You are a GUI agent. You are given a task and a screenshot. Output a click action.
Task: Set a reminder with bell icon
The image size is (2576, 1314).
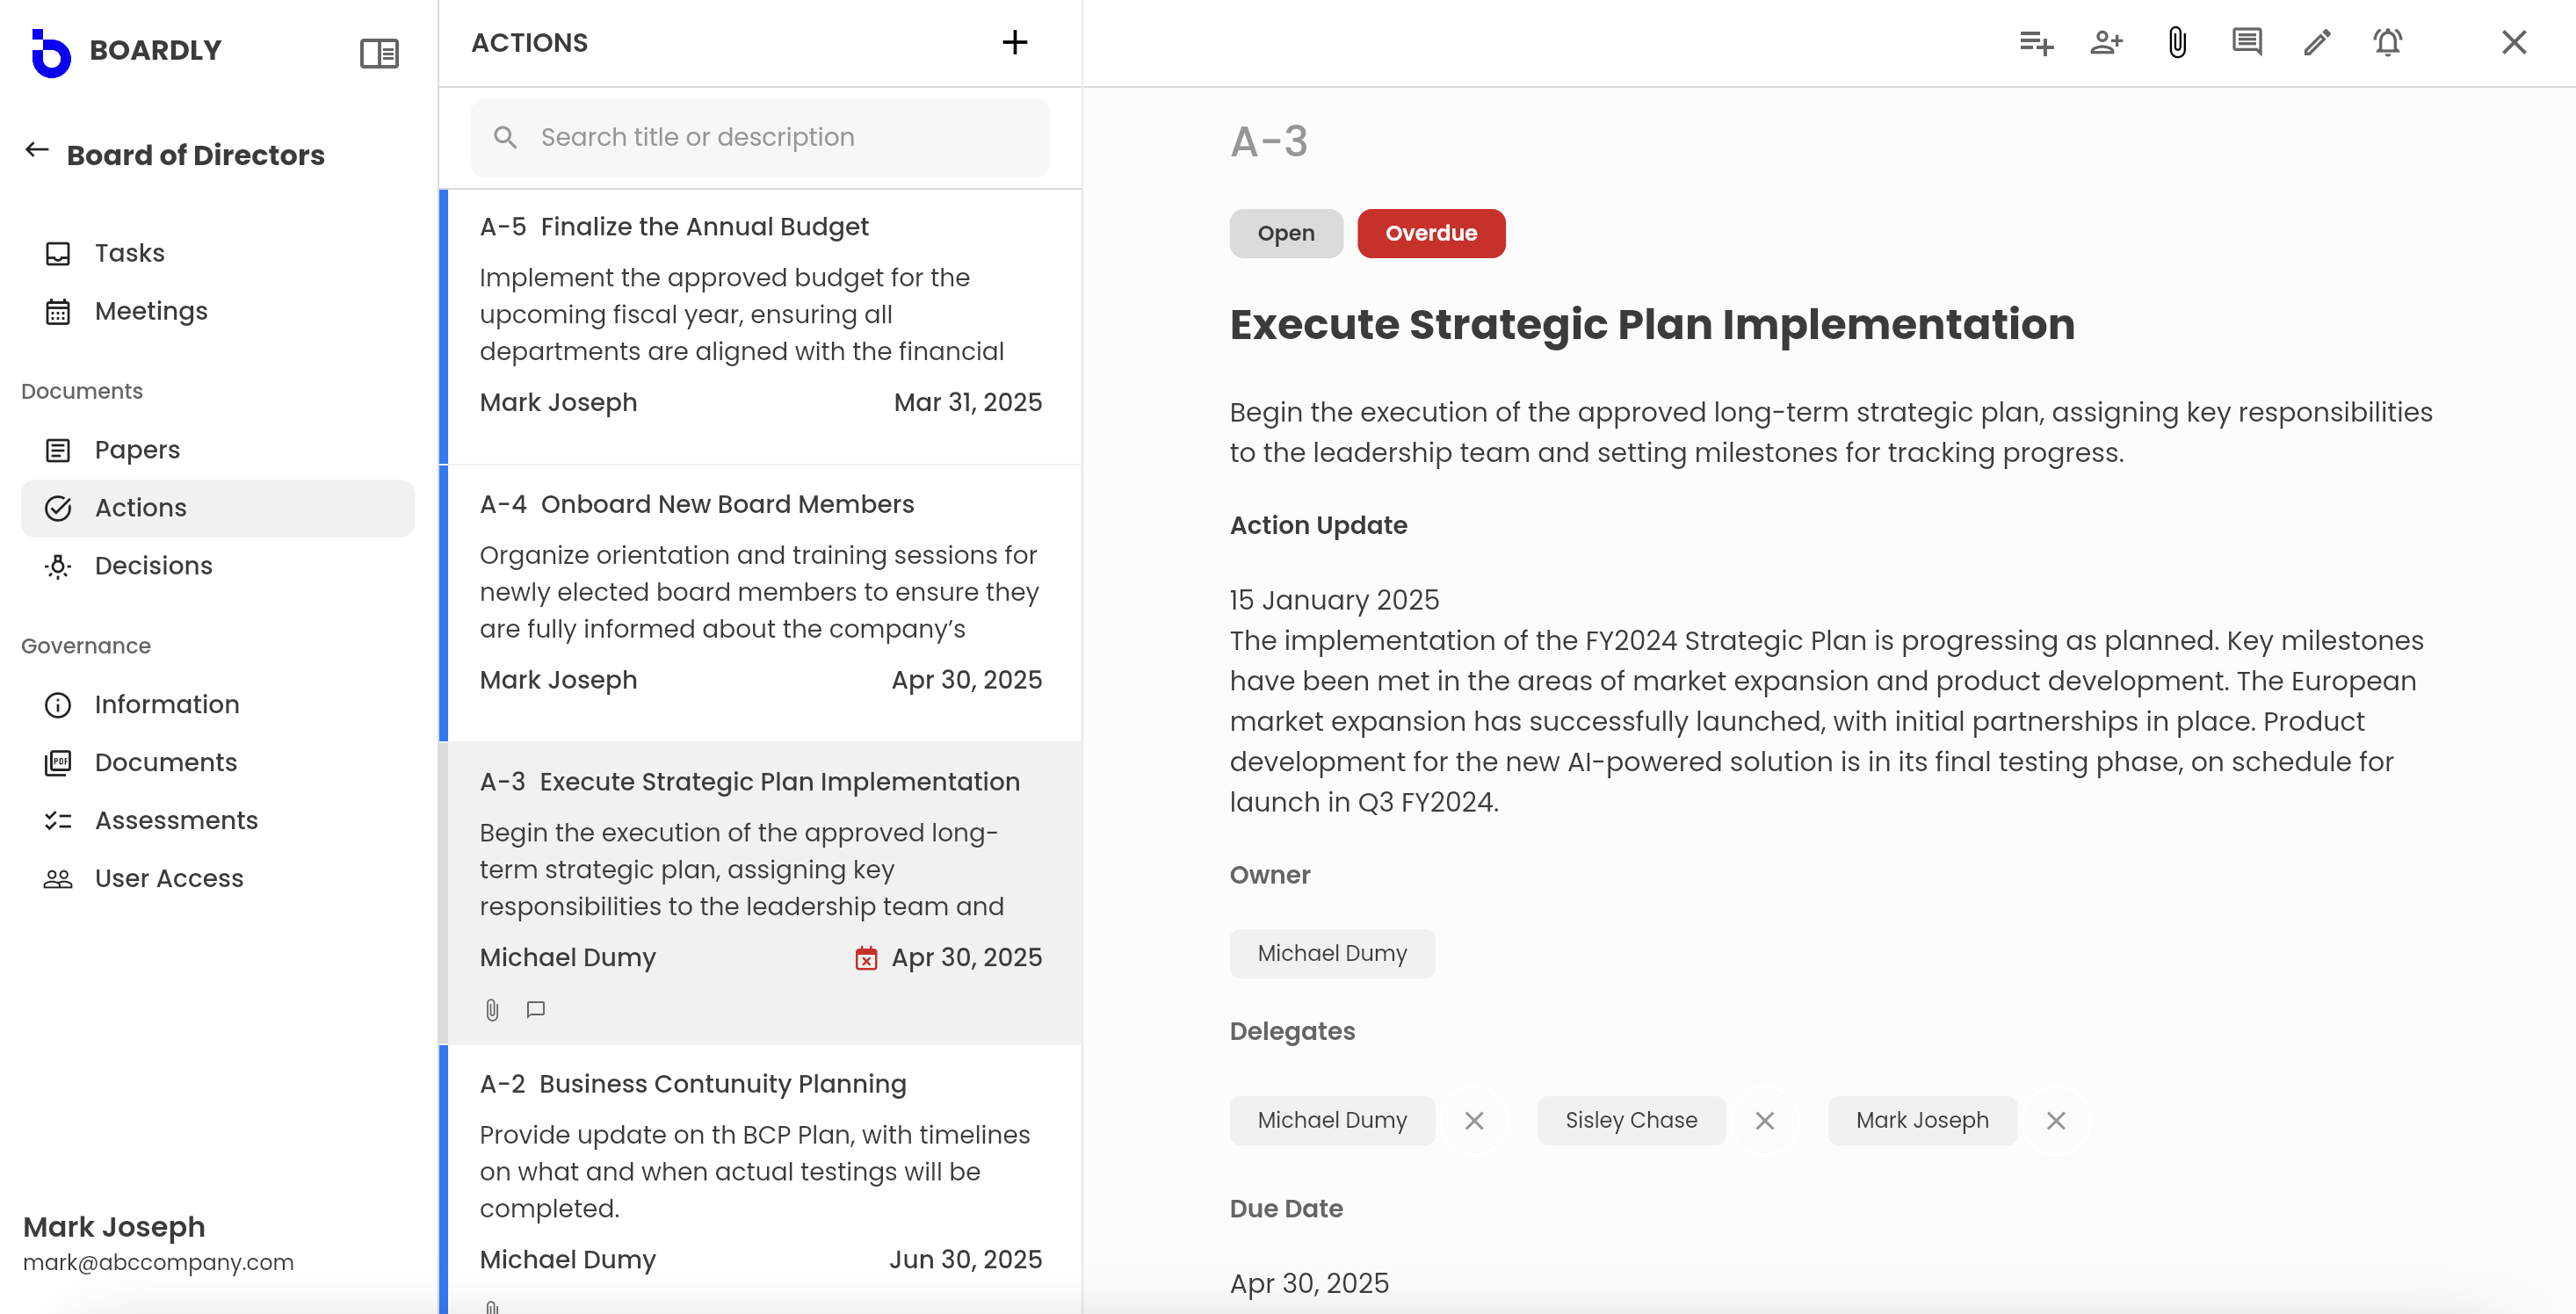click(x=2388, y=42)
